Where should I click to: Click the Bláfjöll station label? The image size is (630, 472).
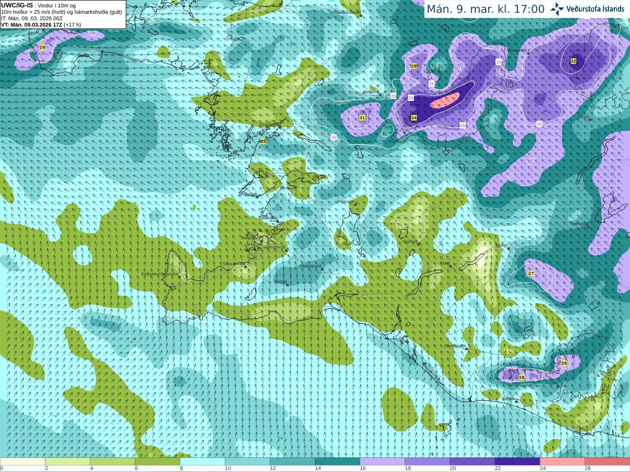280,282
